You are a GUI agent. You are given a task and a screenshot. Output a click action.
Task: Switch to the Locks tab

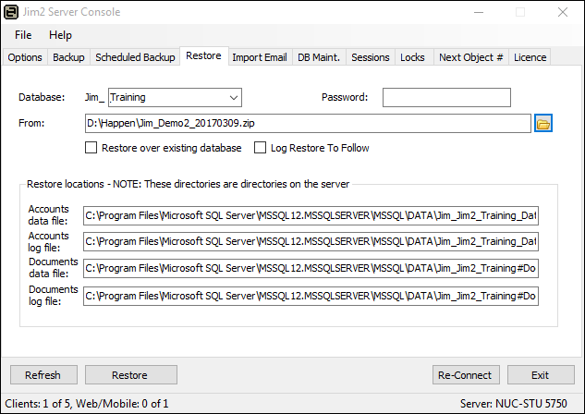pos(412,57)
